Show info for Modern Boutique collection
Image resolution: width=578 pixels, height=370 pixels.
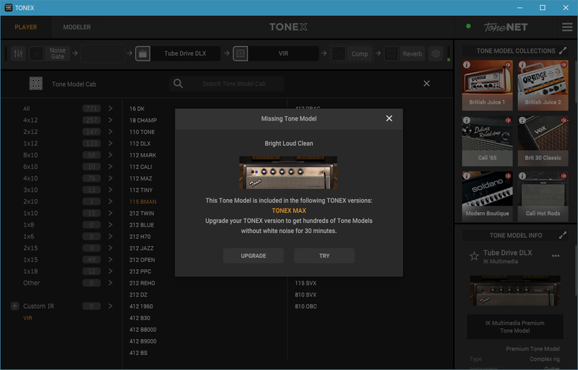click(467, 176)
